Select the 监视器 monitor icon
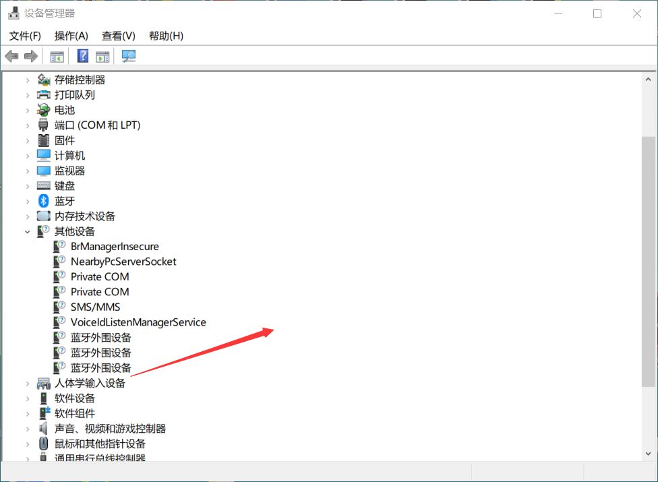 click(x=44, y=171)
